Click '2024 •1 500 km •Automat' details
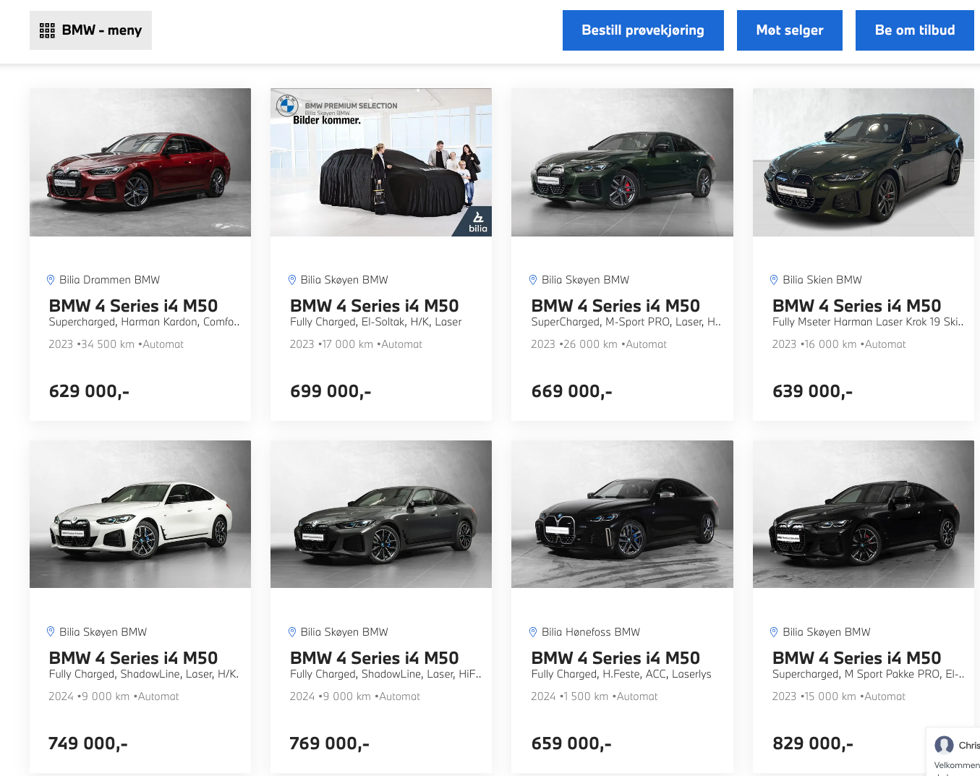 [595, 696]
